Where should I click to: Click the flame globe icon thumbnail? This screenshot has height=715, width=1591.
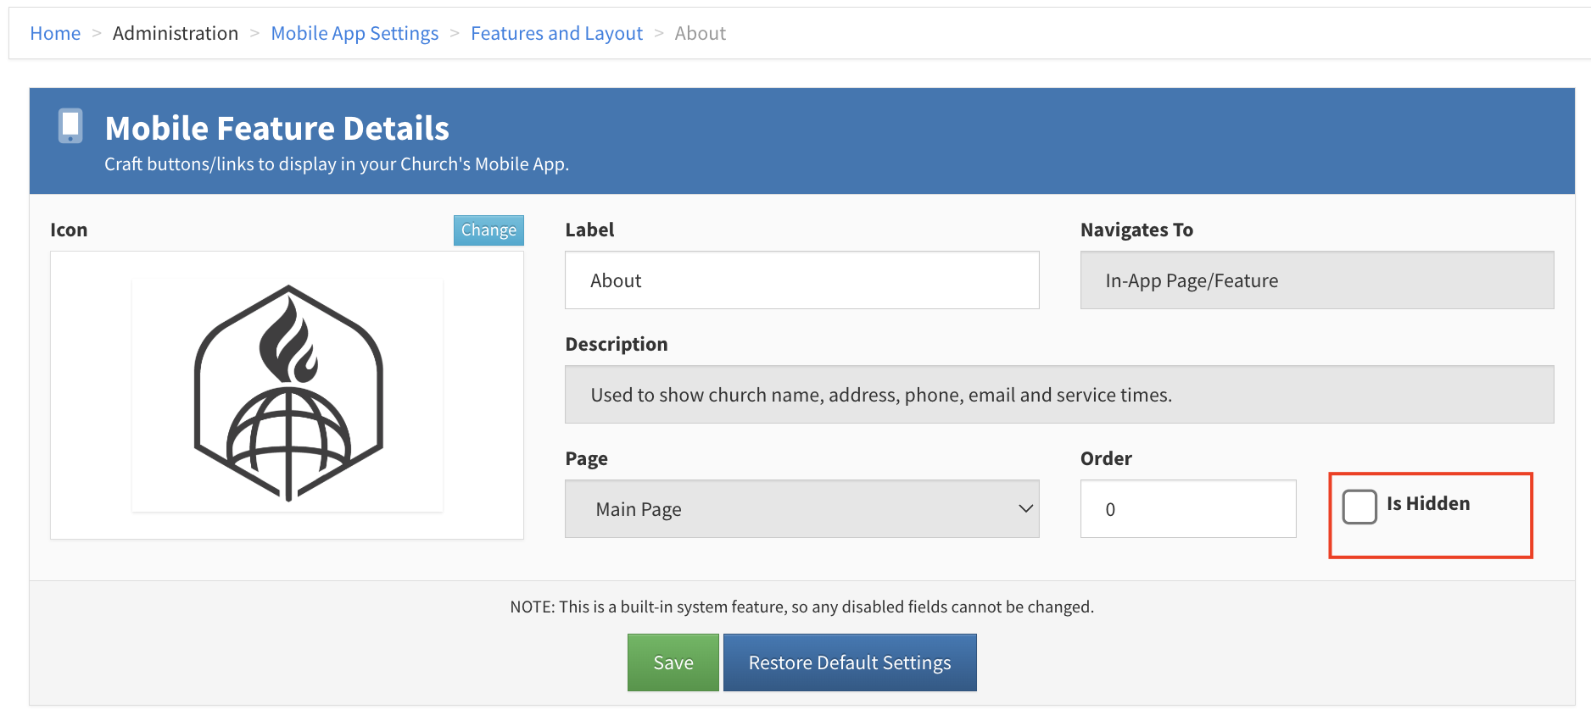point(287,394)
